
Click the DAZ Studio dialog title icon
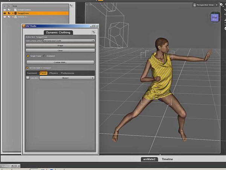(24, 26)
